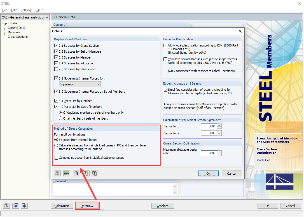Screen dimensions: 304x217
Task: Click the Factor for sigma input field
Action: (x=209, y=126)
